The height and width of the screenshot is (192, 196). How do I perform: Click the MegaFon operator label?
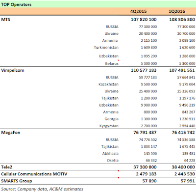(x=11, y=133)
